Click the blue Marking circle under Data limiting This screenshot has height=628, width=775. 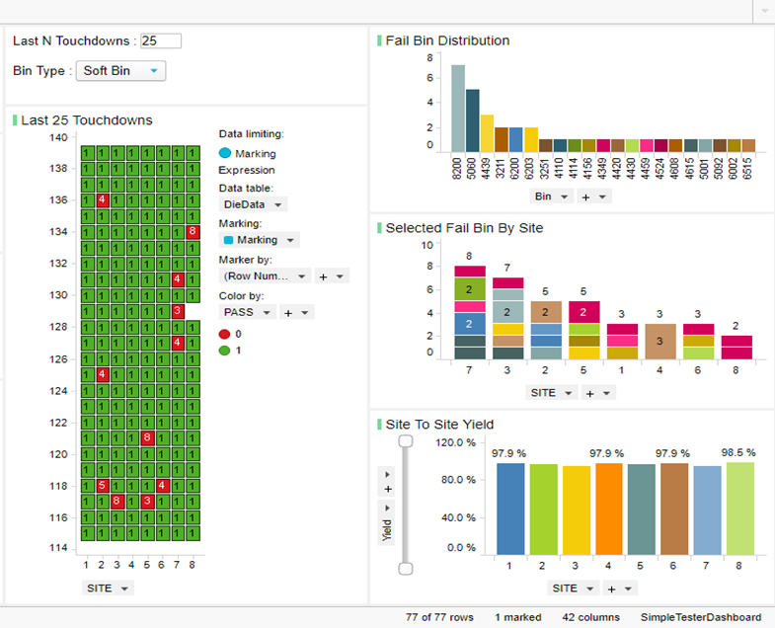(x=225, y=153)
